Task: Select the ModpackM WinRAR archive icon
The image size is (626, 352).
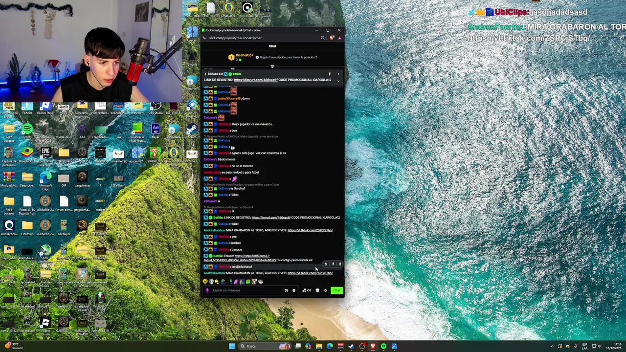Action: [9, 179]
